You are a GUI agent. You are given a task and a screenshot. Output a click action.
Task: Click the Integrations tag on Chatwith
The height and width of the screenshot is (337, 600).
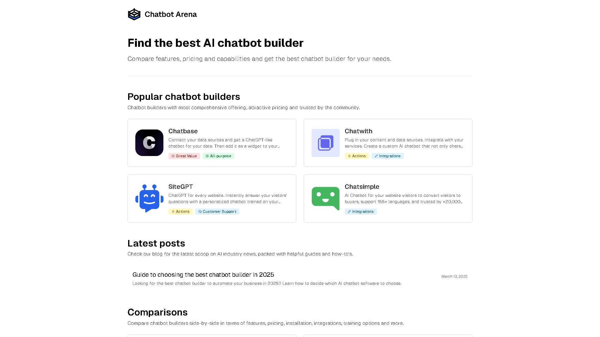click(x=387, y=156)
